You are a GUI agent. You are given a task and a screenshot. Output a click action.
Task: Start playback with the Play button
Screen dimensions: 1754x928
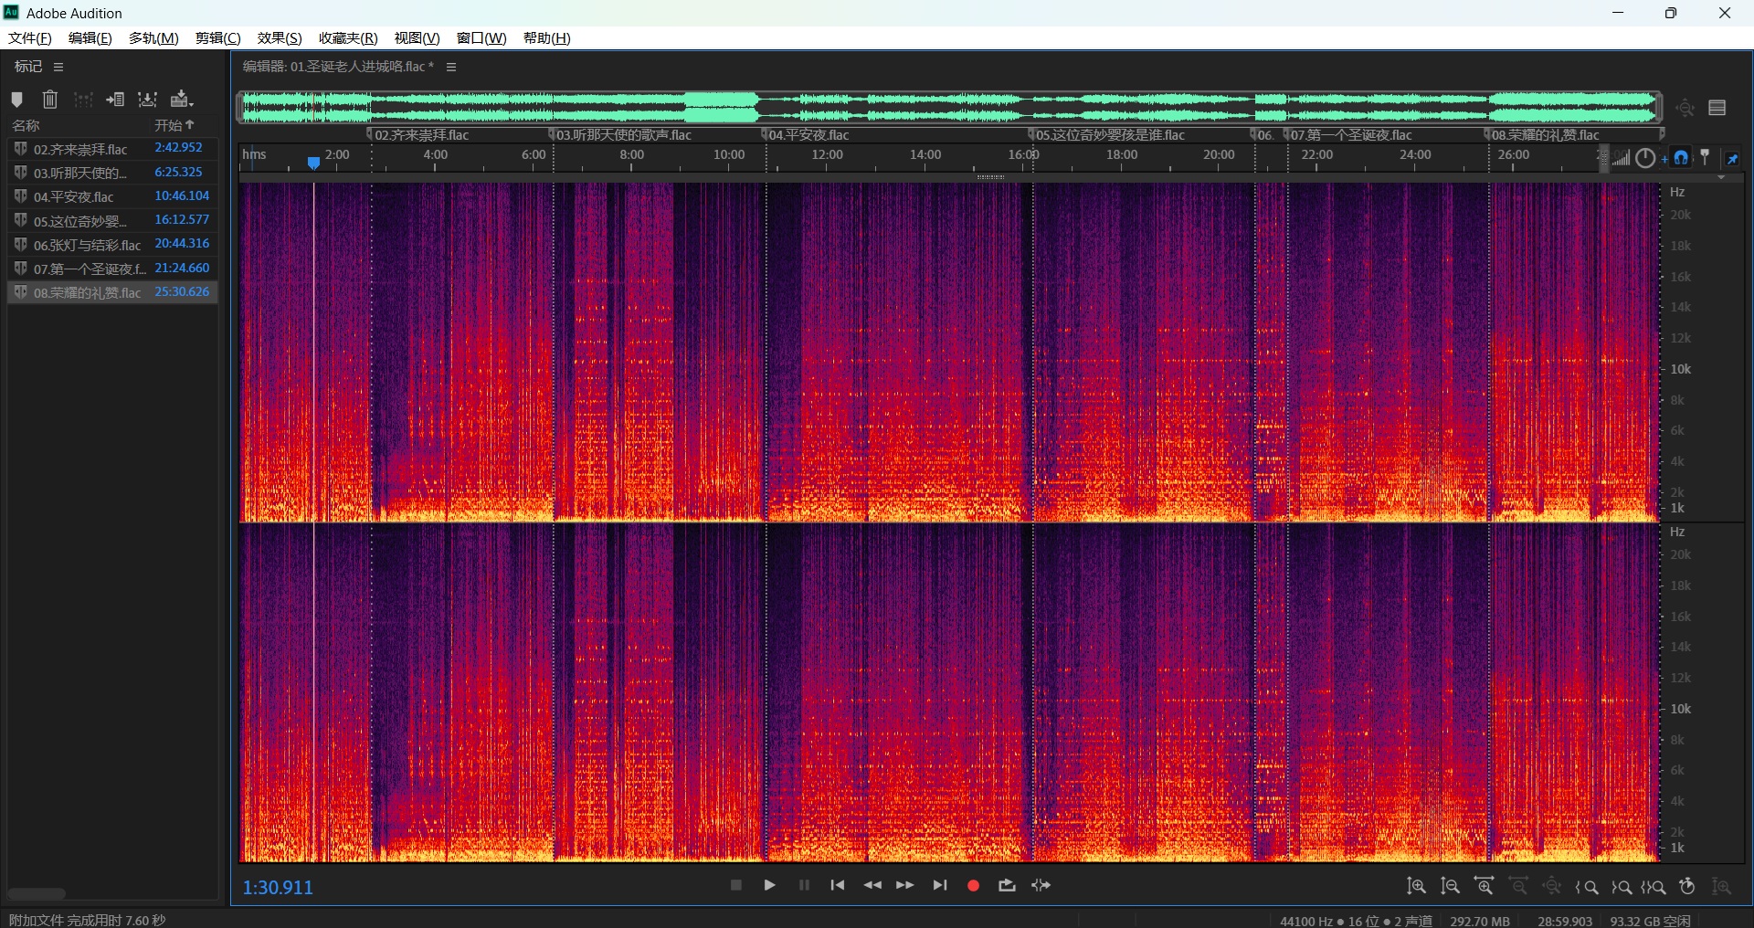click(769, 885)
